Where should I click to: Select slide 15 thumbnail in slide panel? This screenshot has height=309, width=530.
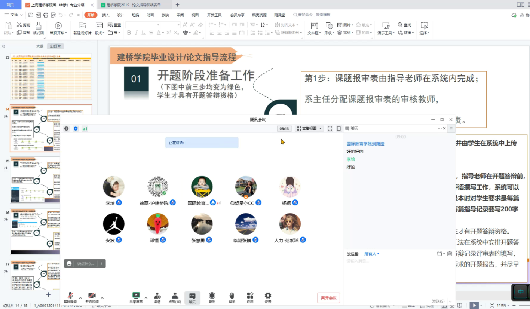tap(51, 180)
